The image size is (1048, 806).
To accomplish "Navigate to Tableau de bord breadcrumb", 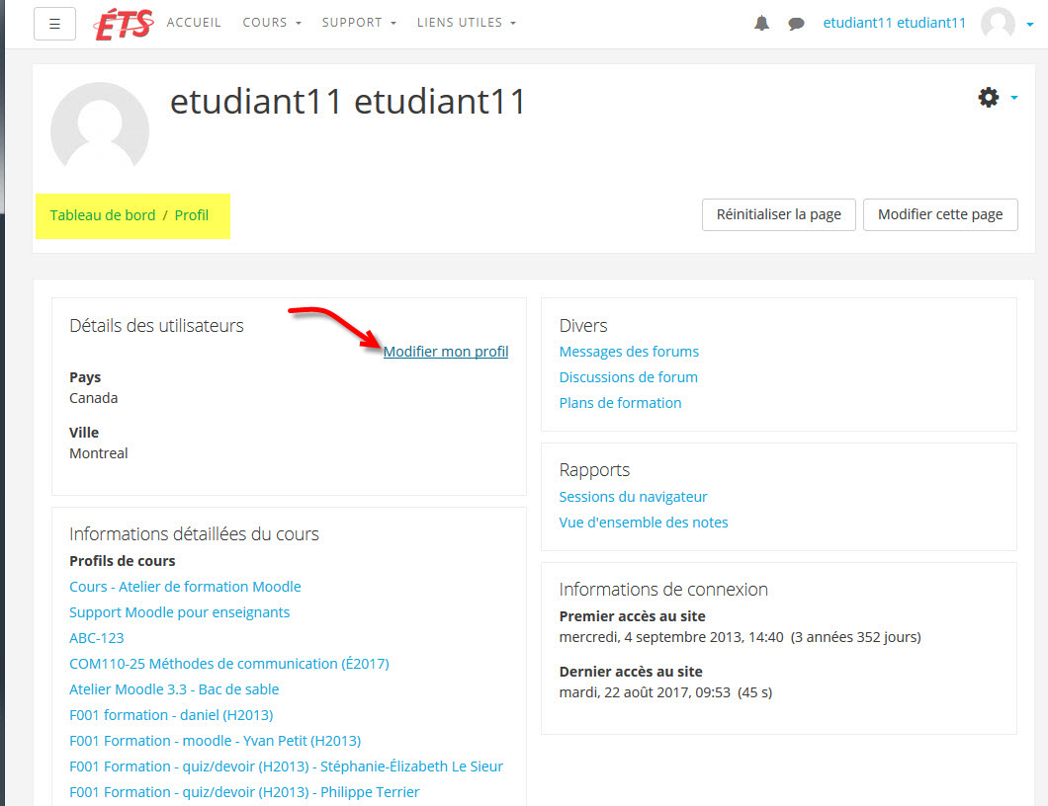I will tap(103, 215).
